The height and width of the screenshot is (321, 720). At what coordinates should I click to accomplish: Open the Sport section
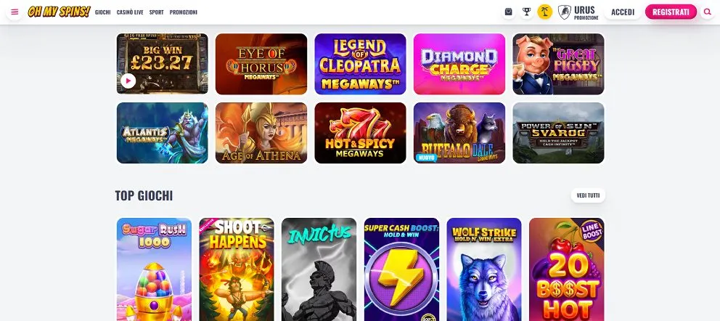[156, 12]
